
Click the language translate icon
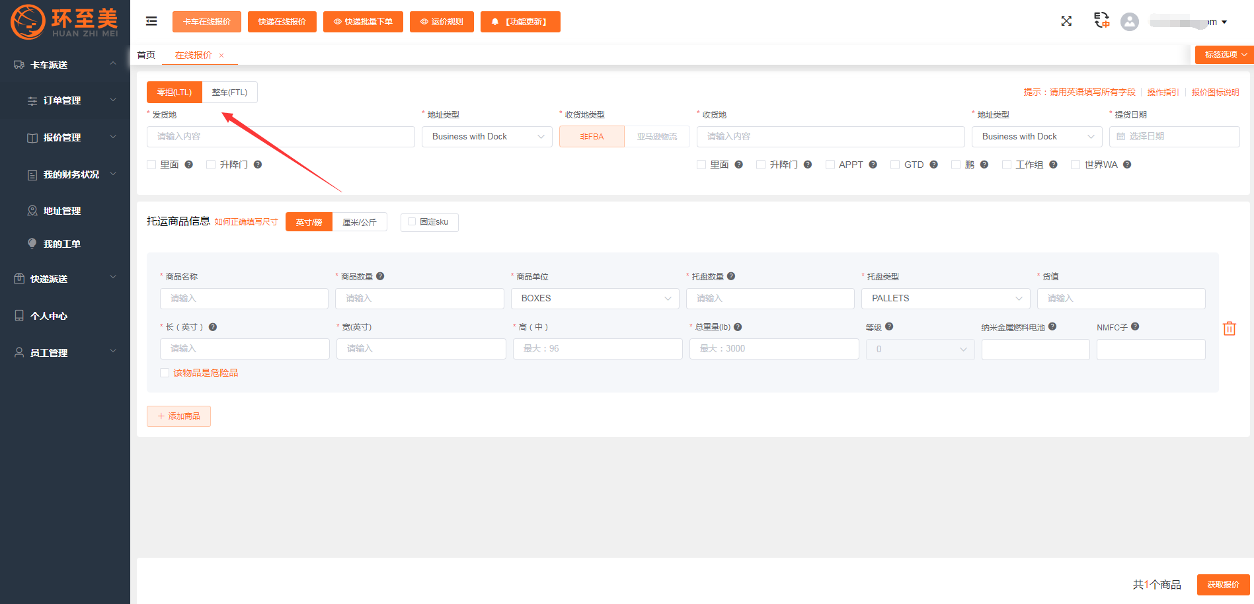pyautogui.click(x=1101, y=20)
